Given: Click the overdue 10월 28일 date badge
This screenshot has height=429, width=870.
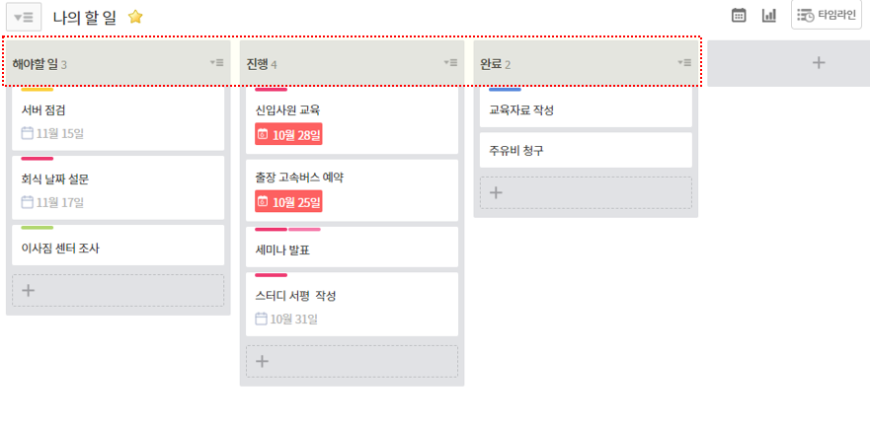Looking at the screenshot, I should coord(288,134).
